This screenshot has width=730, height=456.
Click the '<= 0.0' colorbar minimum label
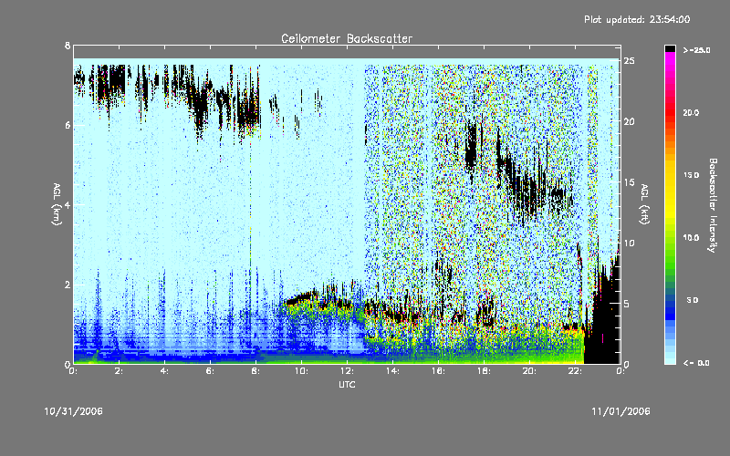point(696,363)
